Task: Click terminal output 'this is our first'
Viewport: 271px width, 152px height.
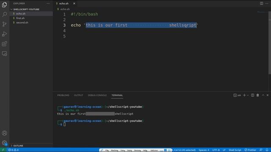Action: [x=71, y=114]
